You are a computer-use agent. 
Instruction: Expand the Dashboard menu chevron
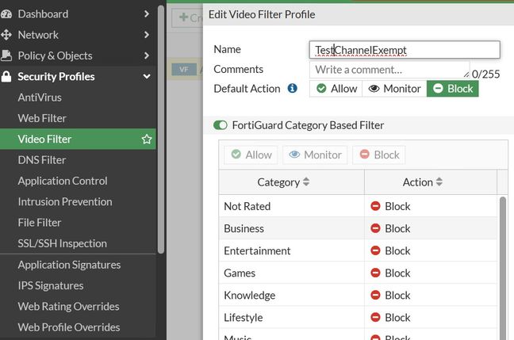coord(147,13)
